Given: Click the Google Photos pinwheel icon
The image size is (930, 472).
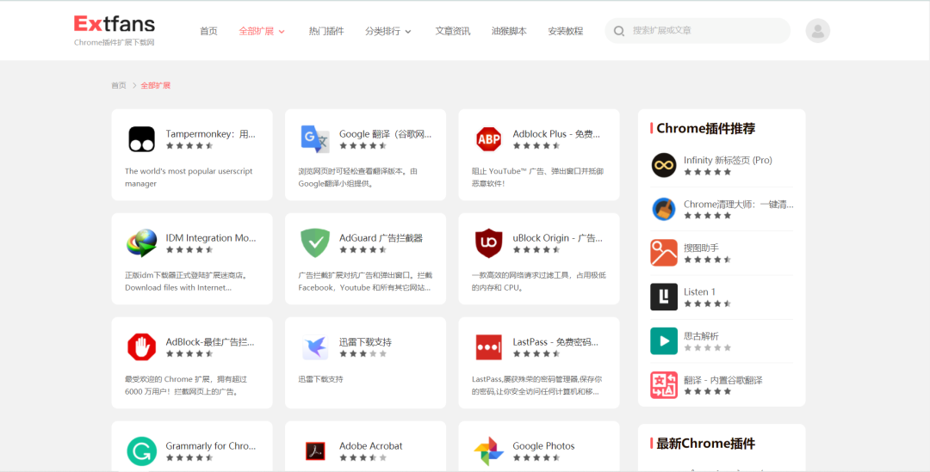Looking at the screenshot, I should pos(489,451).
